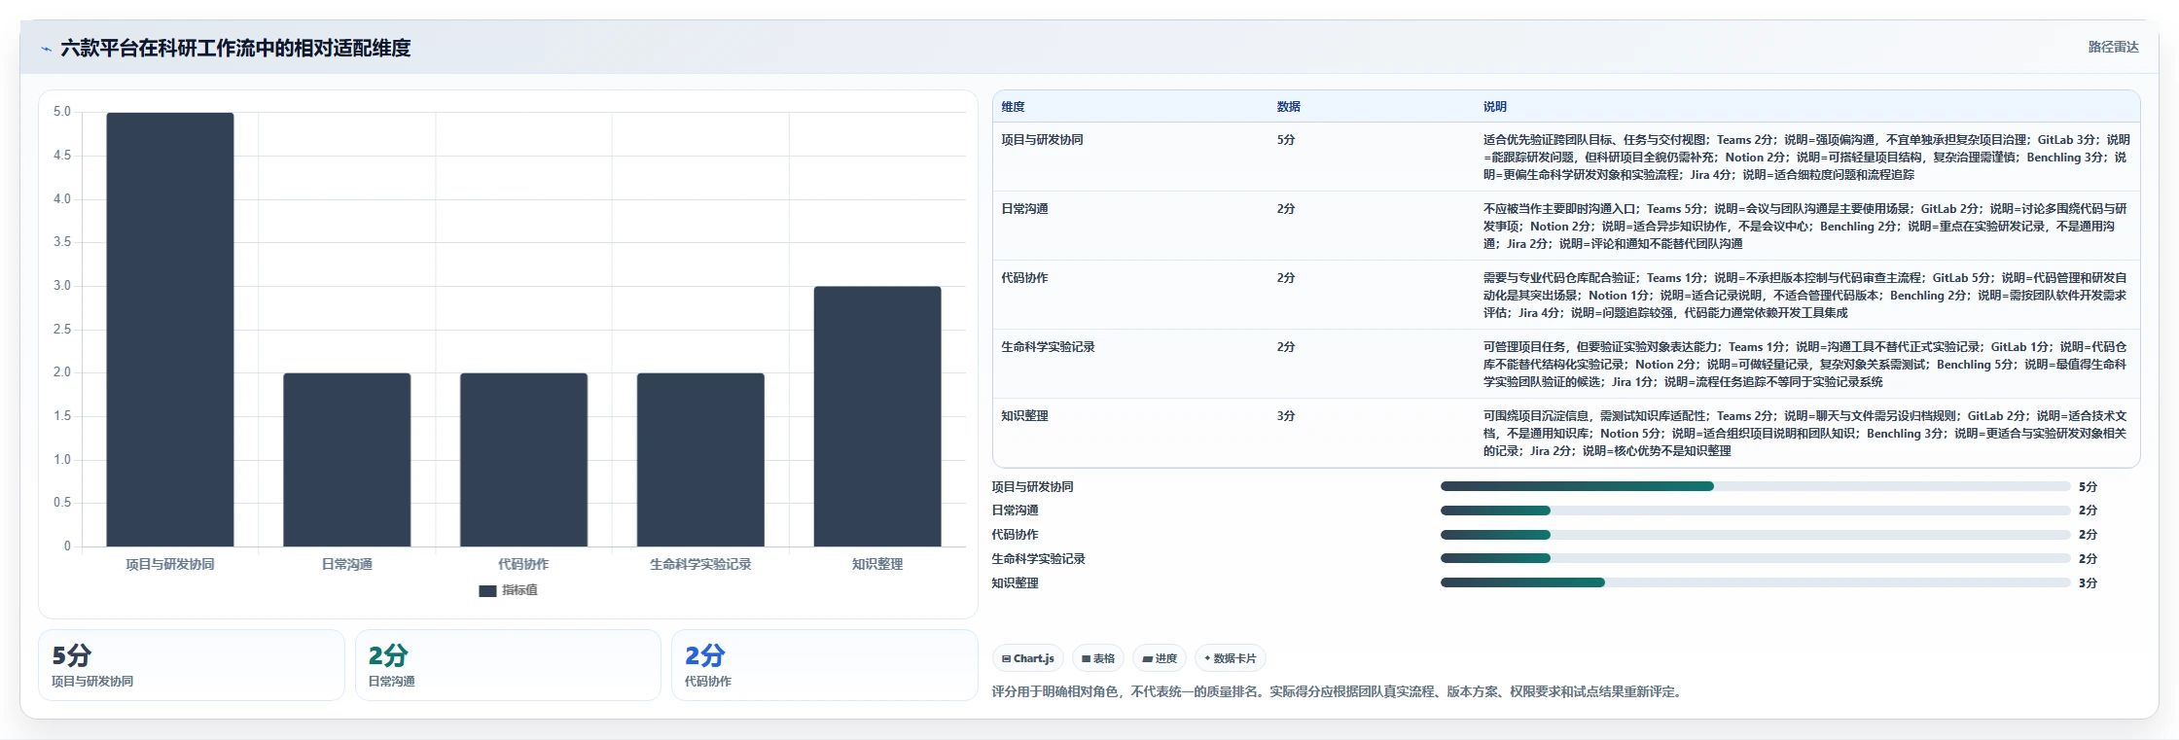The image size is (2179, 740).
Task: Open the 5分 项目与研发协同 data card
Action: click(x=192, y=665)
